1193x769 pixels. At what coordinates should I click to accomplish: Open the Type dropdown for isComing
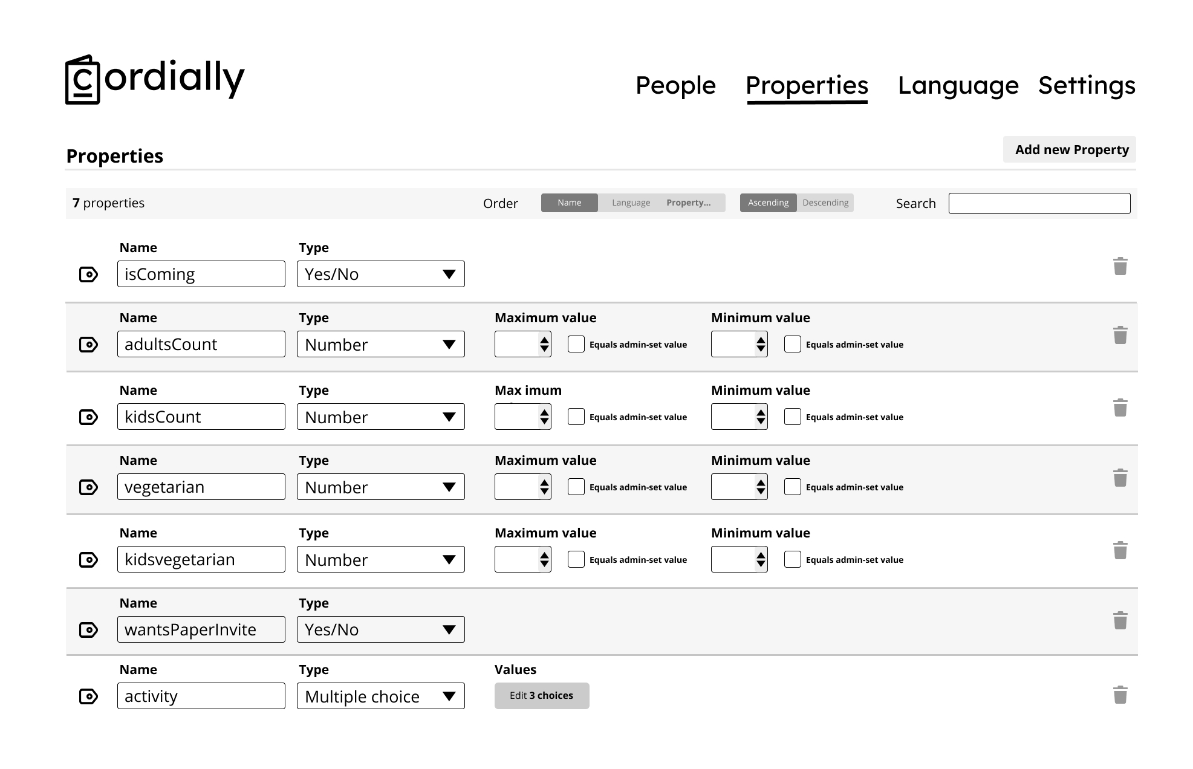pyautogui.click(x=380, y=274)
